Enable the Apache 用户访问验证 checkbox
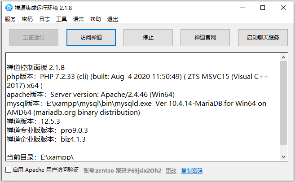Image resolution: width=295 pixels, height=182 pixels. click(x=8, y=170)
